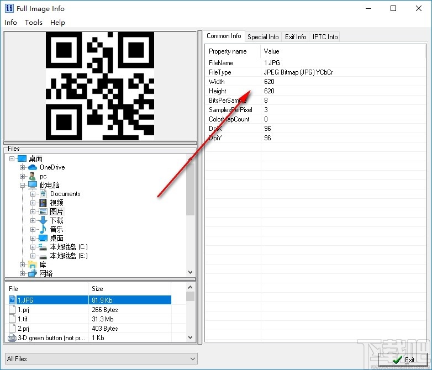Image resolution: width=432 pixels, height=370 pixels.
Task: Click the 本地磁盘 (C:) drive icon
Action: [43, 247]
